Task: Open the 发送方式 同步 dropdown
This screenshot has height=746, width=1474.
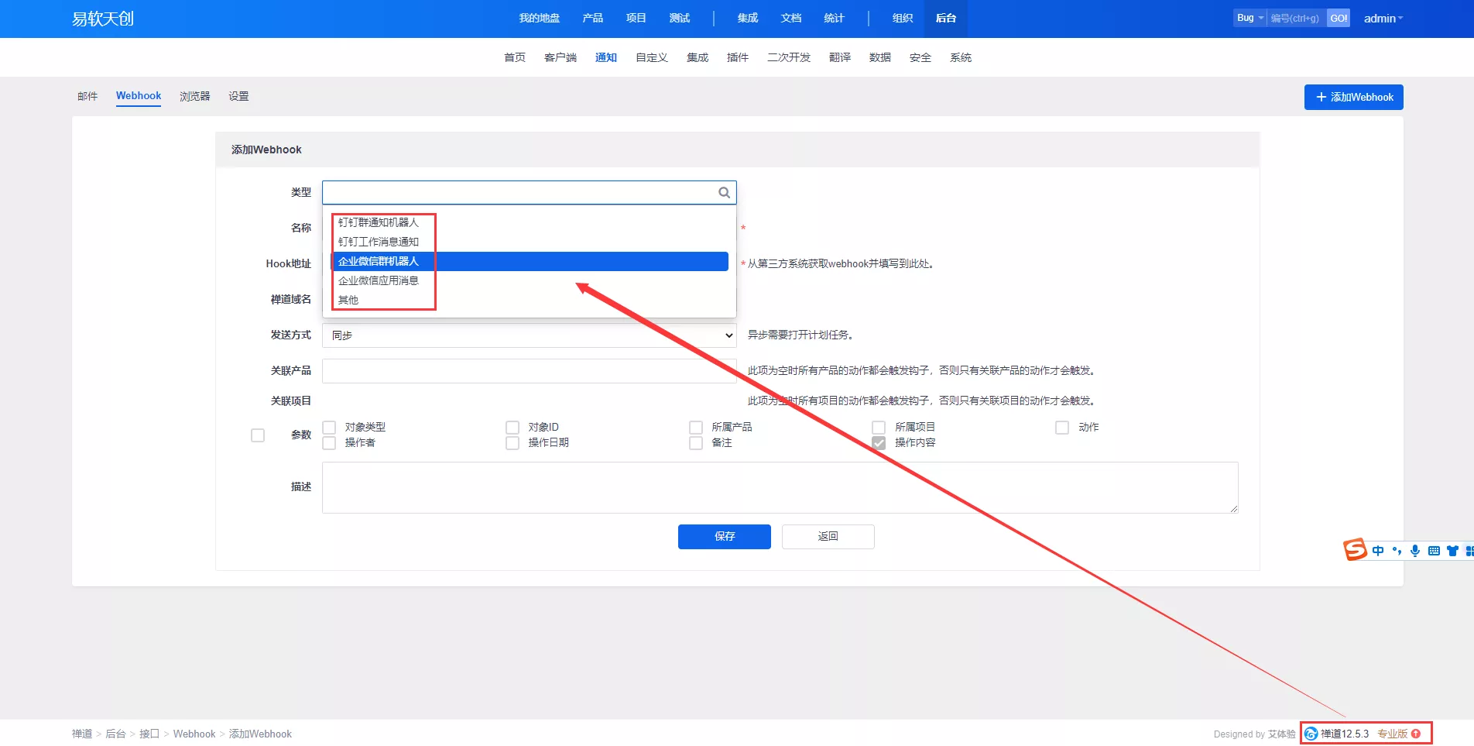Action: pyautogui.click(x=530, y=335)
